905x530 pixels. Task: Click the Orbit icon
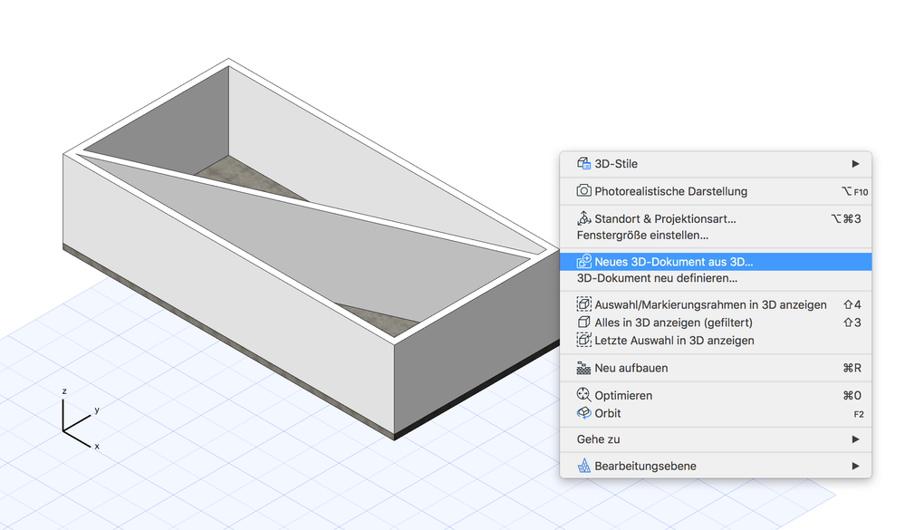coord(583,413)
